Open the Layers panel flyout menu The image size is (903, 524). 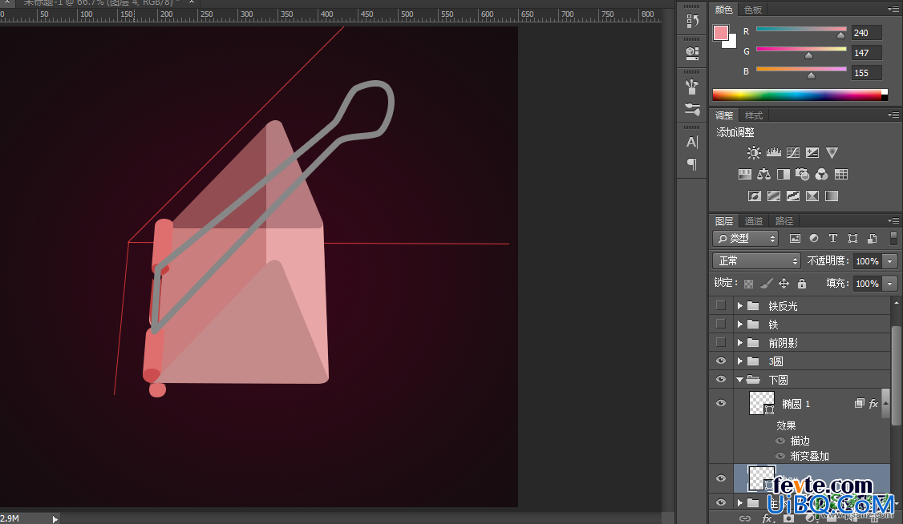893,221
